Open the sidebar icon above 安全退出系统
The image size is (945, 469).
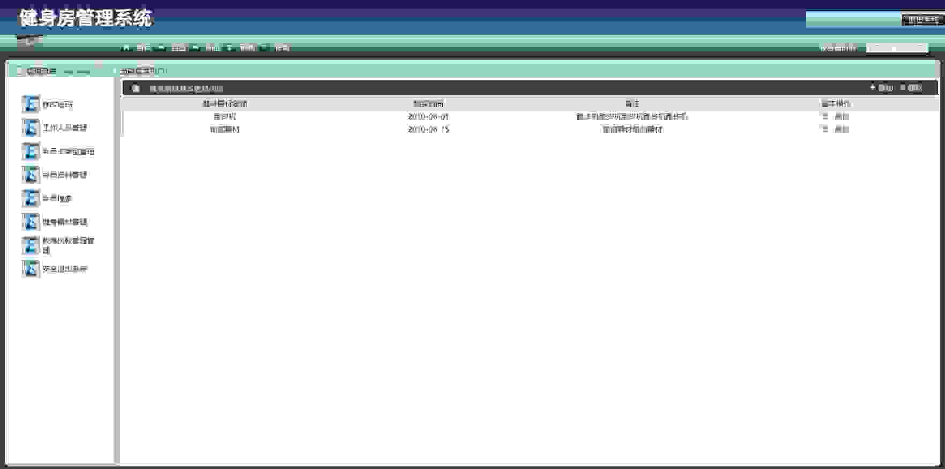(x=31, y=246)
